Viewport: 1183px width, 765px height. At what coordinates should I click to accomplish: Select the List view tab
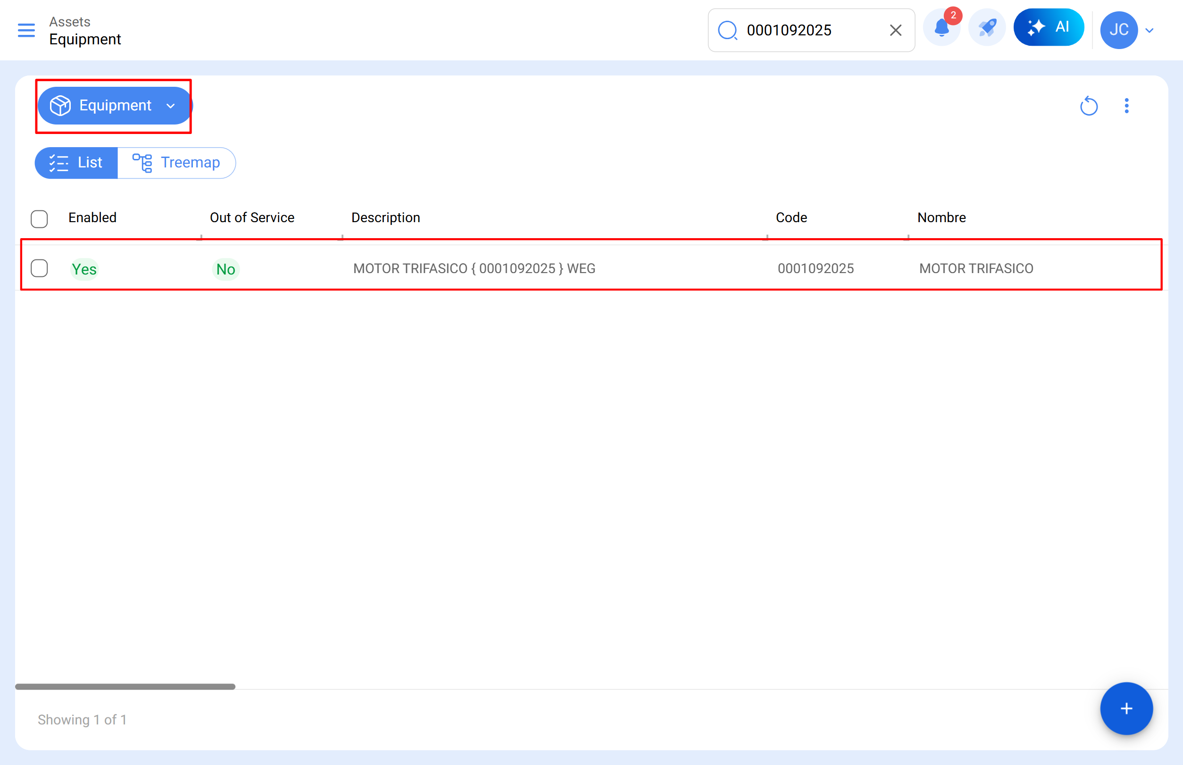tap(76, 162)
